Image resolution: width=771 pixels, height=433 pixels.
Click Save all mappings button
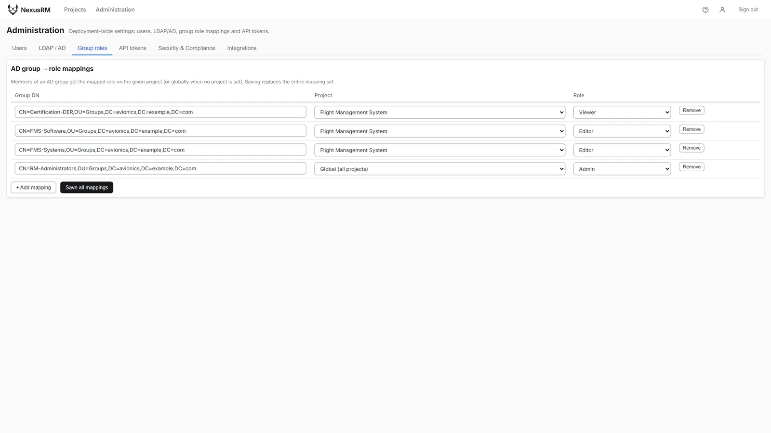pos(87,187)
